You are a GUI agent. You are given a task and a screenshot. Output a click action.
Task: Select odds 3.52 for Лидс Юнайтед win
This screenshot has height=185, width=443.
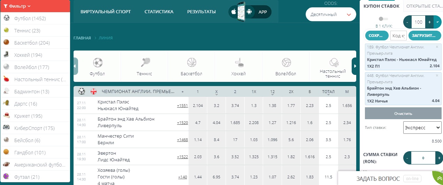(x=235, y=157)
